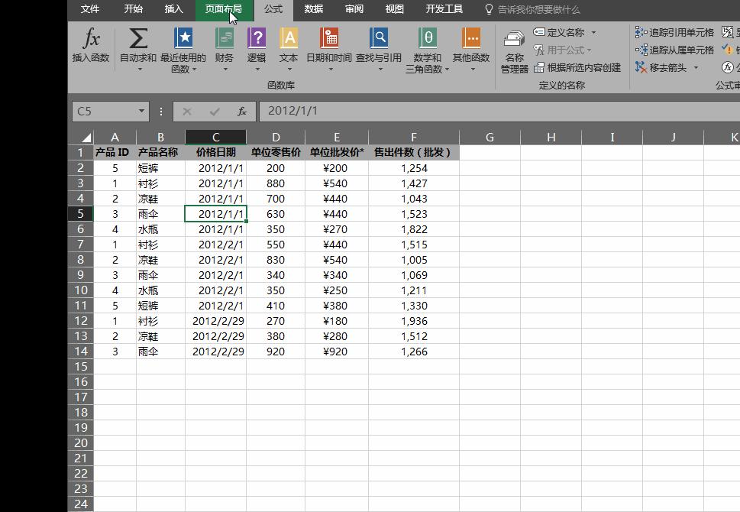Expand the Remove Arrows (移去箭头) dropdown arrow
Screen dimensions: 740x512
pos(696,68)
